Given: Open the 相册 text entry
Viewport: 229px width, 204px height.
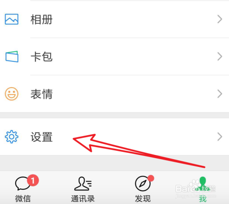Looking at the screenshot, I should pyautogui.click(x=42, y=19).
